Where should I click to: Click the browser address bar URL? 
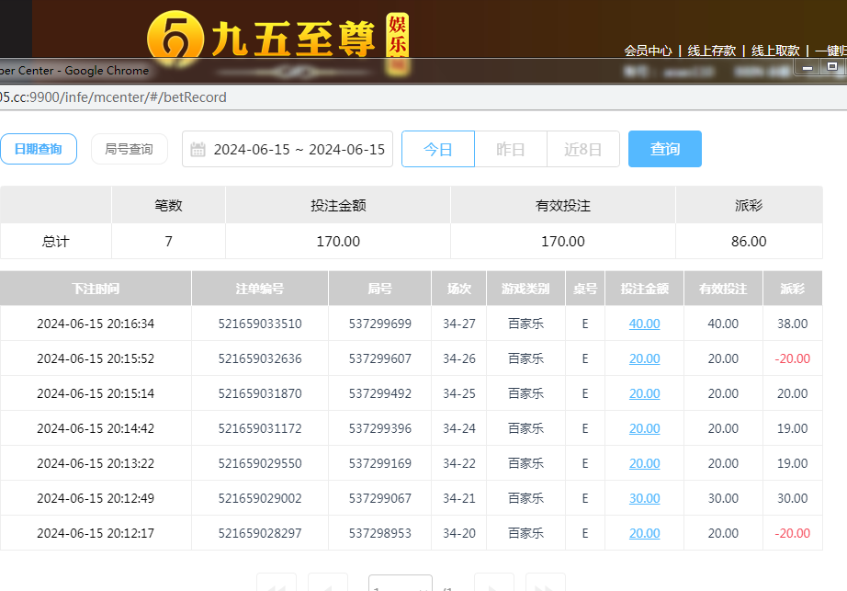[113, 97]
